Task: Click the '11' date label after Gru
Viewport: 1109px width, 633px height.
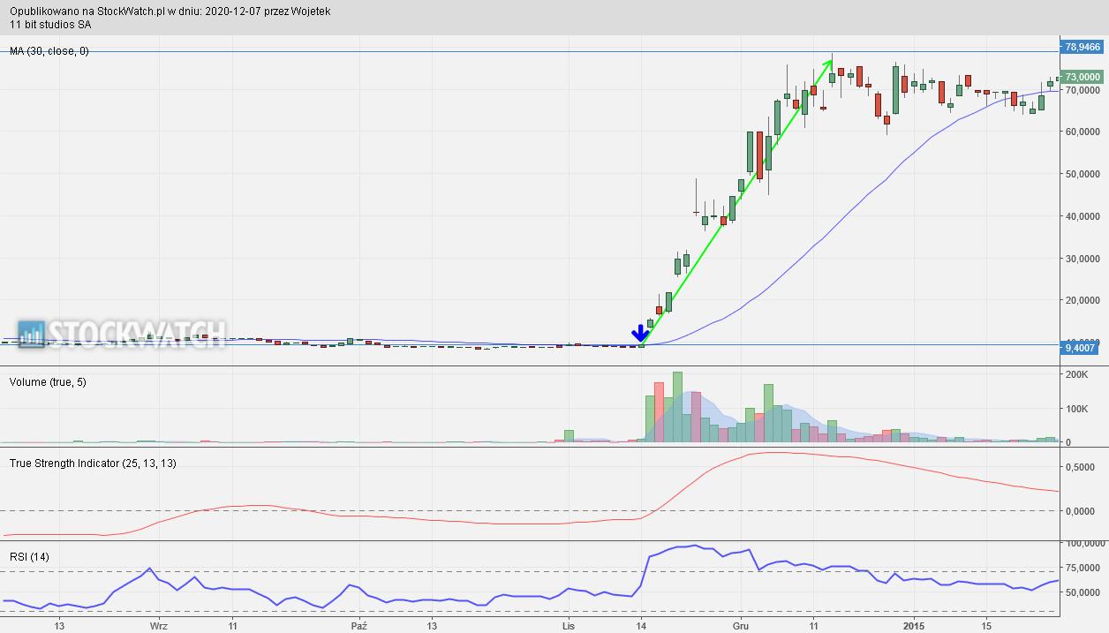Action: [813, 626]
